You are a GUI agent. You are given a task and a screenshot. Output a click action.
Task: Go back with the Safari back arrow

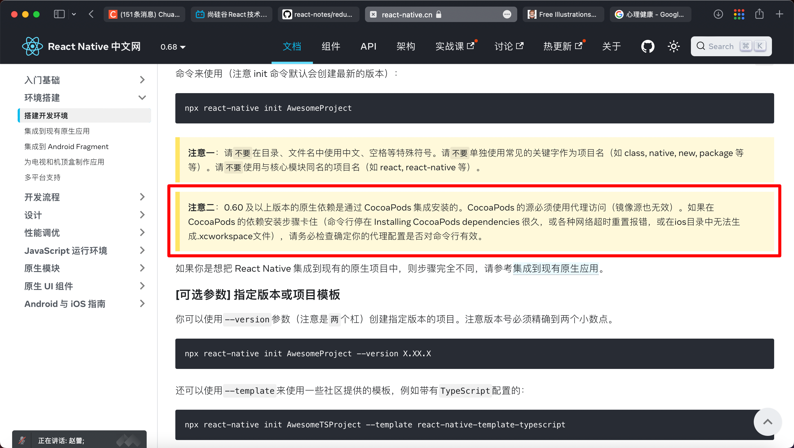click(x=91, y=14)
